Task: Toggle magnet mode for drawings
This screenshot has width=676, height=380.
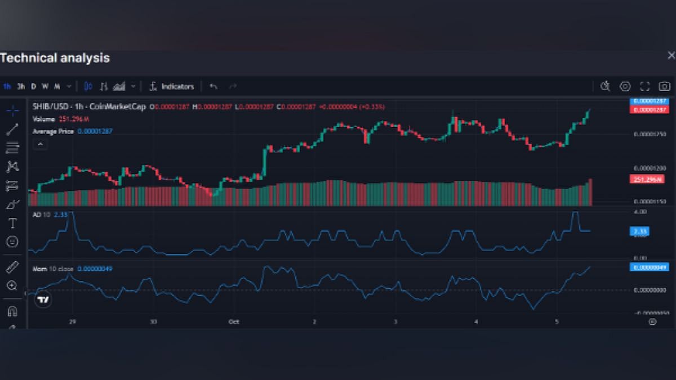Action: (12, 311)
